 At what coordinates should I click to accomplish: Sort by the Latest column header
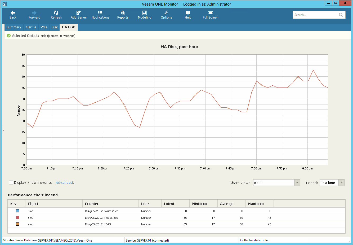click(175, 204)
